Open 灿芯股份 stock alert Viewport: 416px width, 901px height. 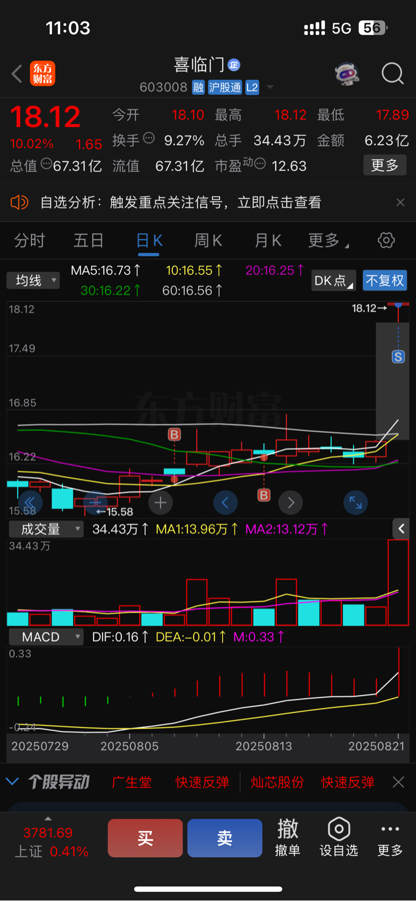coord(277,782)
